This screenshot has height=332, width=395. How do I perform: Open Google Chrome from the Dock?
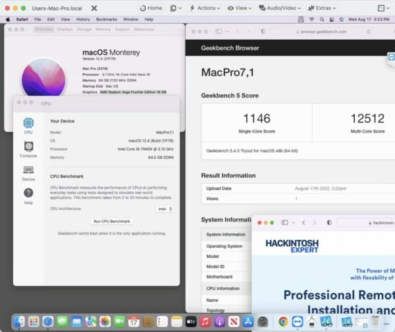pyautogui.click(x=283, y=321)
